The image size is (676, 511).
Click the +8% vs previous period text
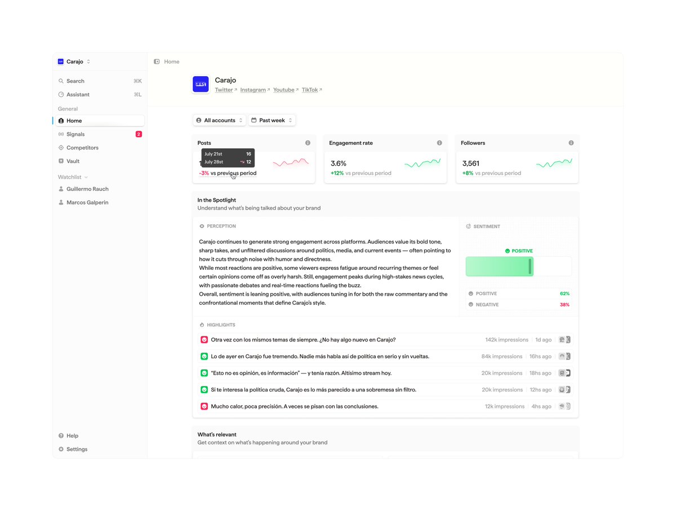click(x=492, y=174)
